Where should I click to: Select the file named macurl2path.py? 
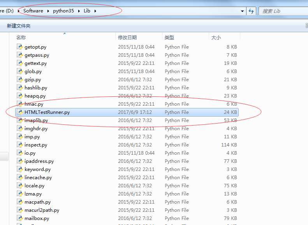(42, 210)
